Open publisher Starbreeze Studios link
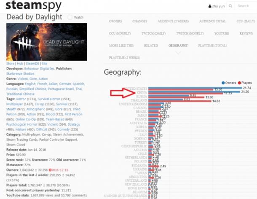Screen dimensions: 257x199 click(20, 74)
